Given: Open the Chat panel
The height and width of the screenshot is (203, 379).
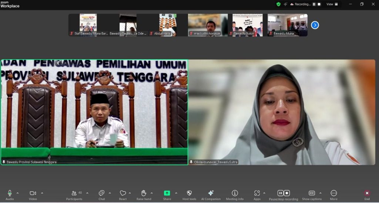Looking at the screenshot, I should [101, 193].
